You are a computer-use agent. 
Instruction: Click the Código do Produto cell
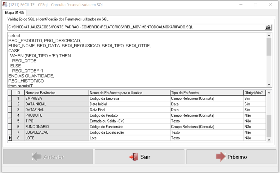[130, 115]
